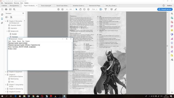
Task: Switch to Книга игрока.pdf tab
Action: [46, 5]
